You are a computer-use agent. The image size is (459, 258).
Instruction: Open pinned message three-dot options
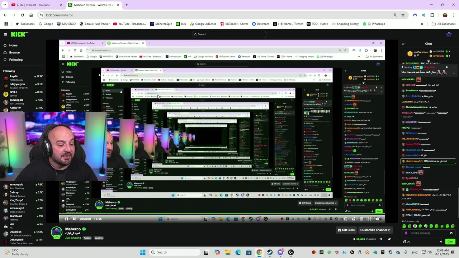click(454, 67)
